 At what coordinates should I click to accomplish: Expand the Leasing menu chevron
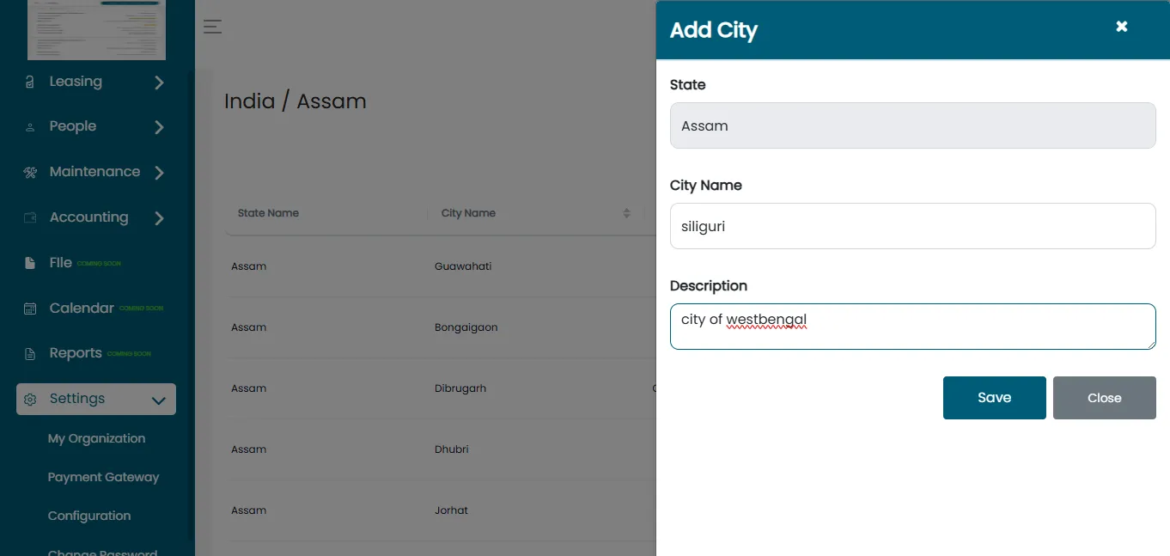(x=159, y=82)
